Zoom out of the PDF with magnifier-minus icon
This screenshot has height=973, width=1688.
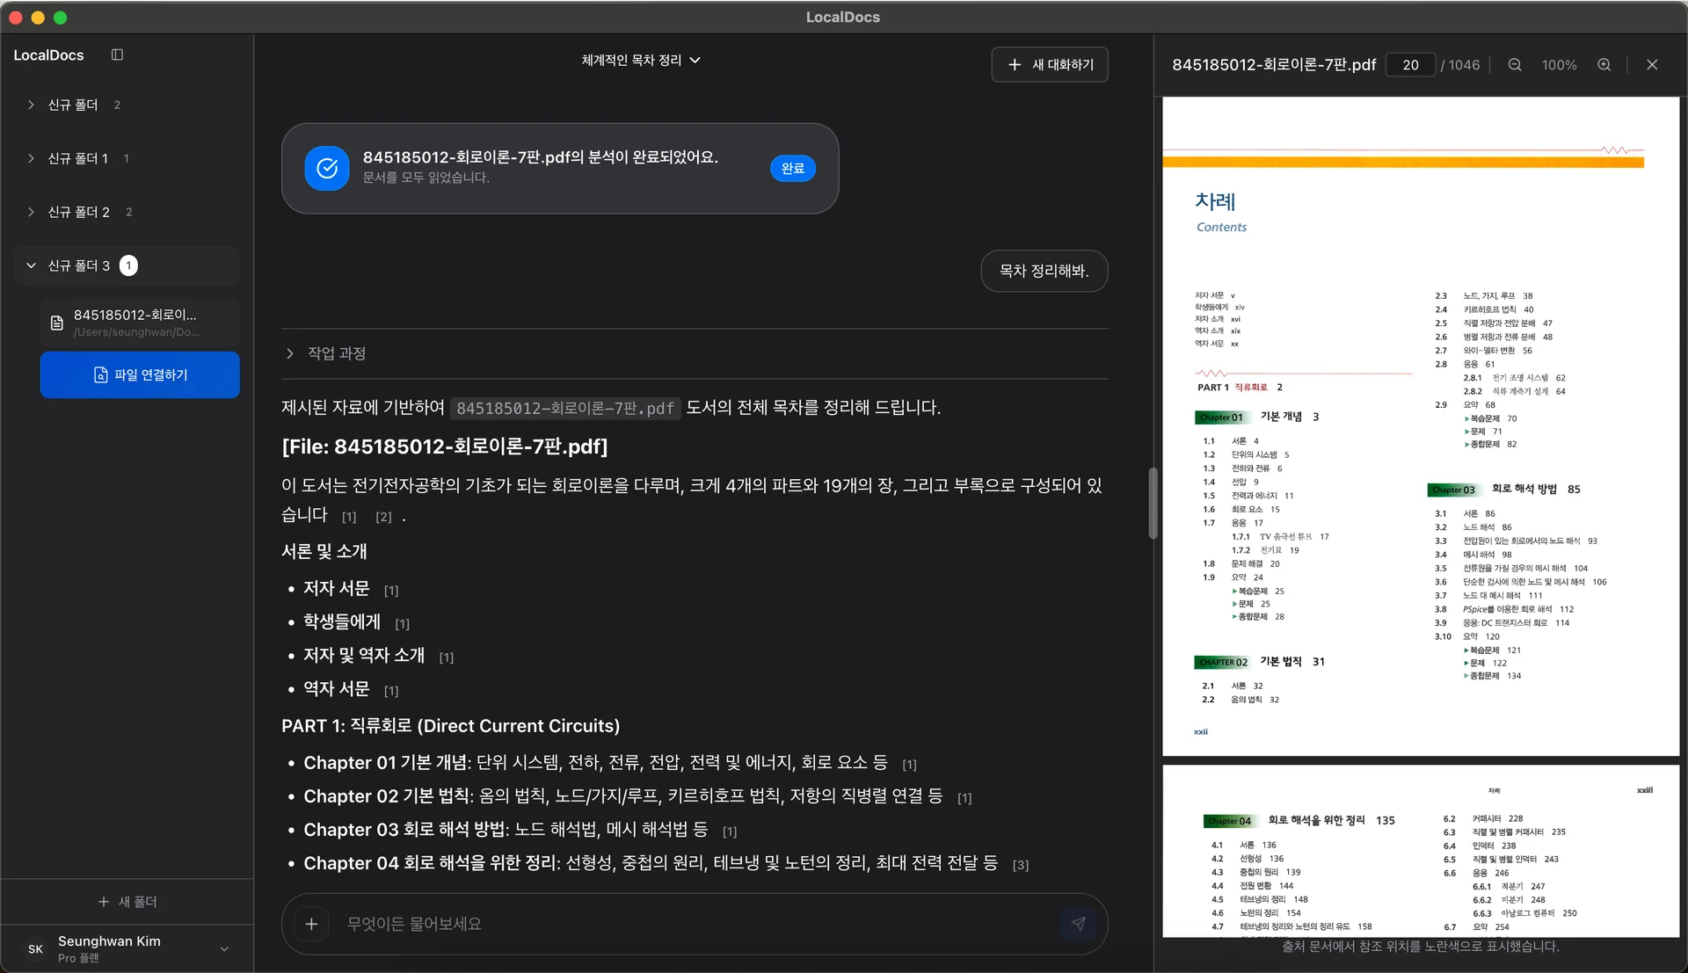click(1514, 64)
